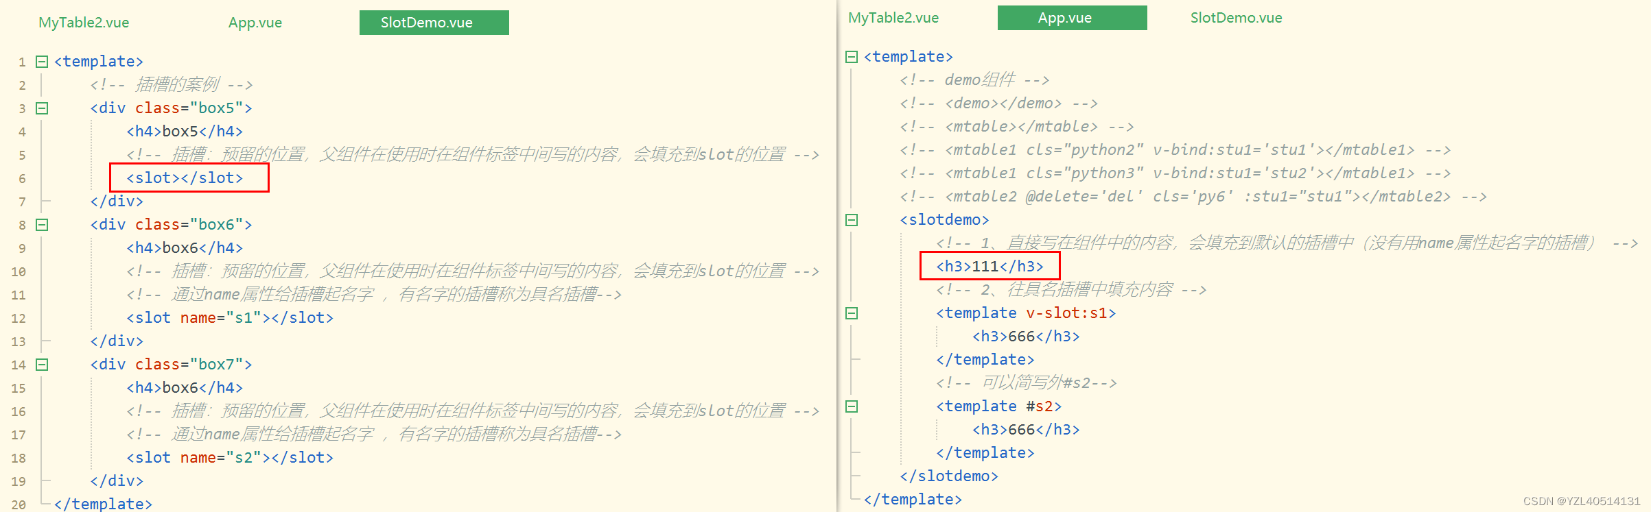Collapse the box5 div fold on line 3
The image size is (1651, 512).
[x=42, y=108]
